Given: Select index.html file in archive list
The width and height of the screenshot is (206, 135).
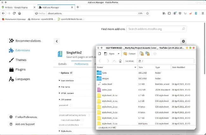Looking at the screenshot, I should tap(108, 84).
